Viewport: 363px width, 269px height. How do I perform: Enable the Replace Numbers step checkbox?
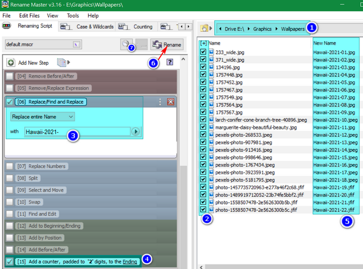click(x=9, y=166)
